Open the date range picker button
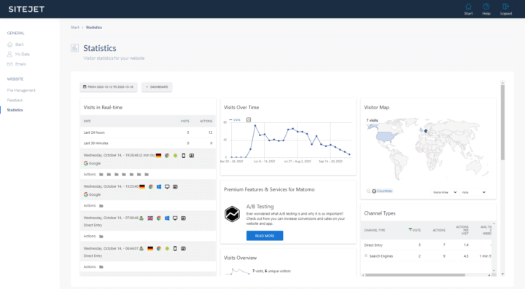The image size is (525, 289). tap(109, 87)
